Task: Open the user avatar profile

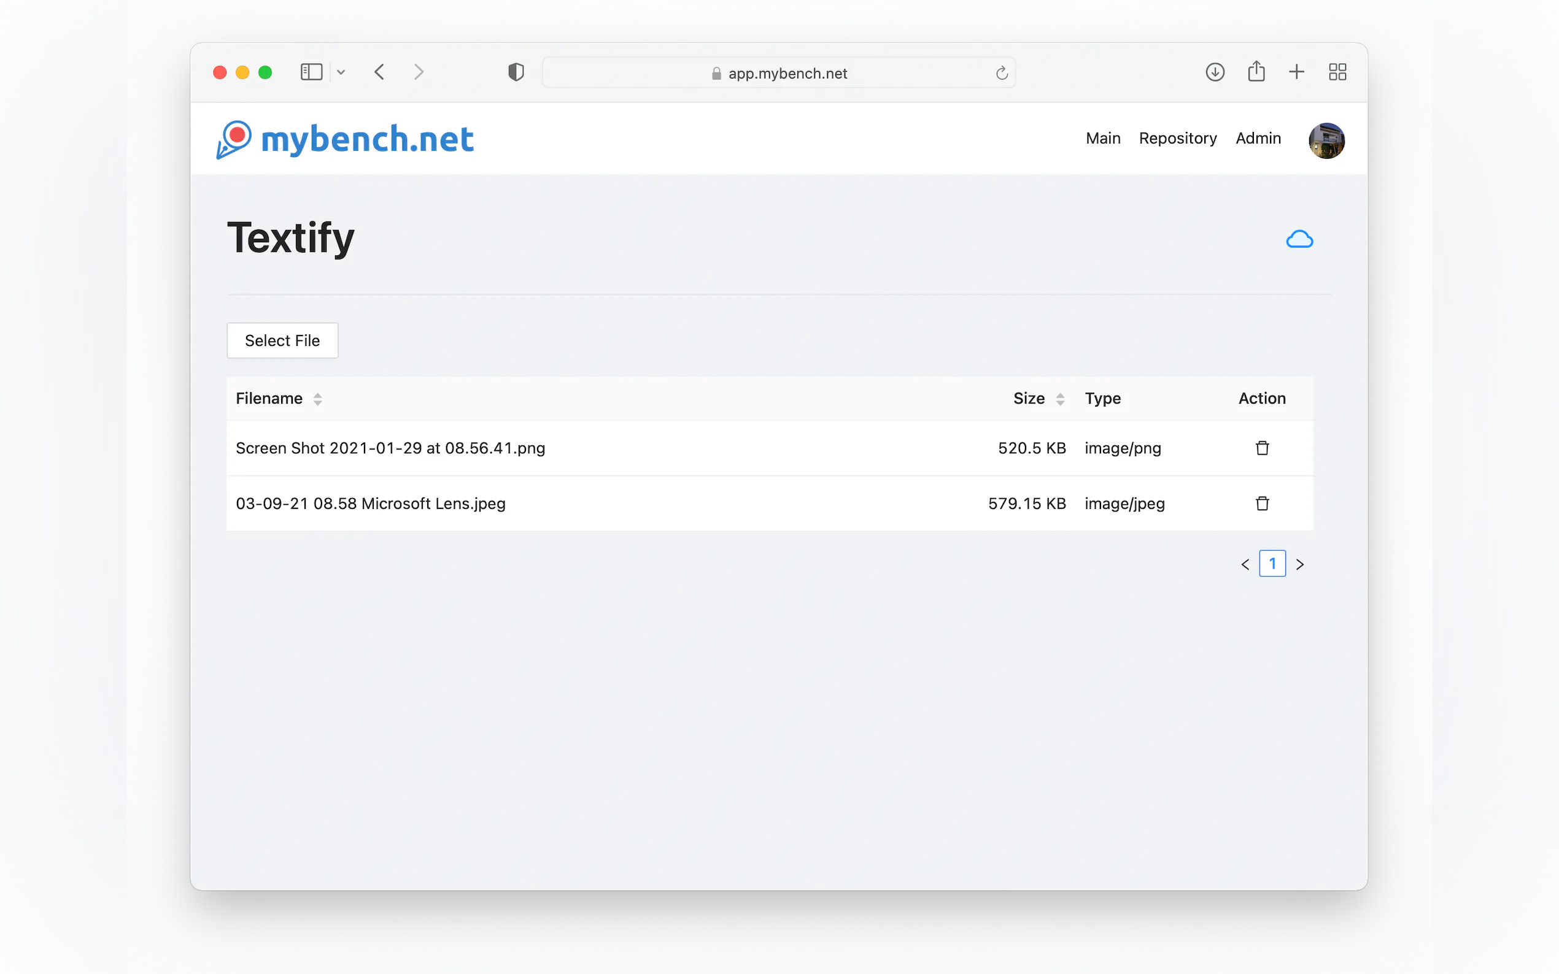Action: click(x=1326, y=140)
